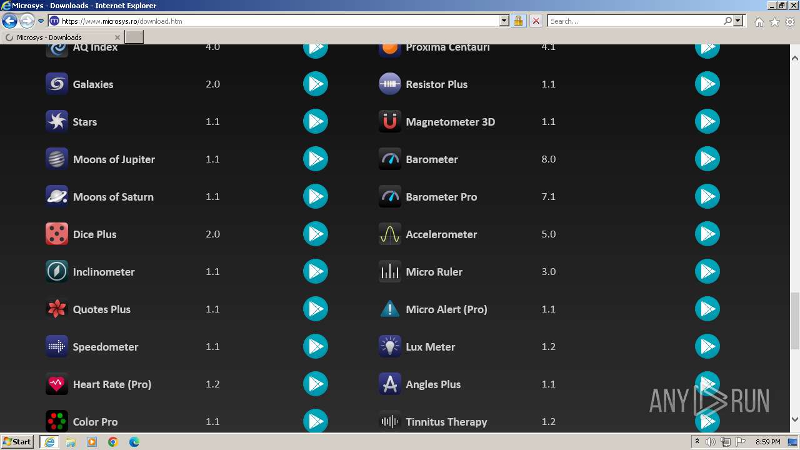
Task: Download Speedometer via its play button
Action: pos(316,346)
